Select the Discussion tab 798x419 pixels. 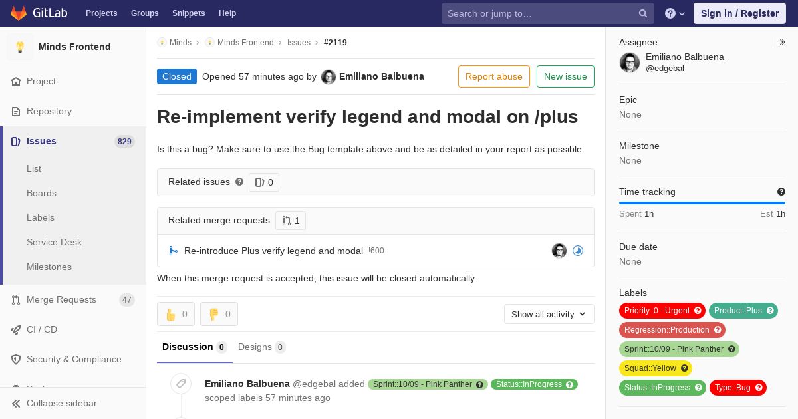point(195,347)
